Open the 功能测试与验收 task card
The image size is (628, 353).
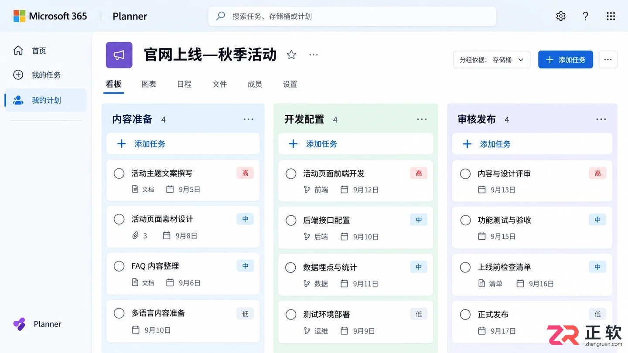[532, 227]
